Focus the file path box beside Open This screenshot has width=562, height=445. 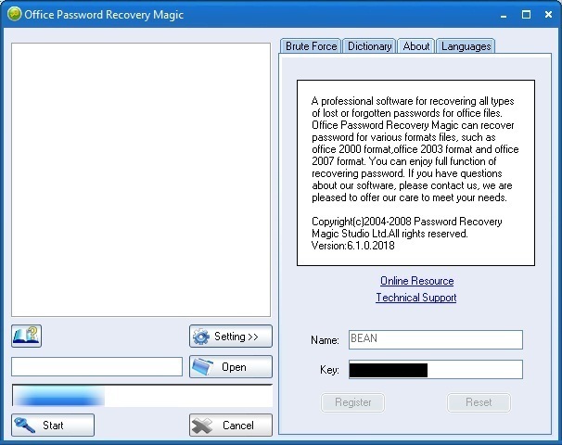(96, 366)
